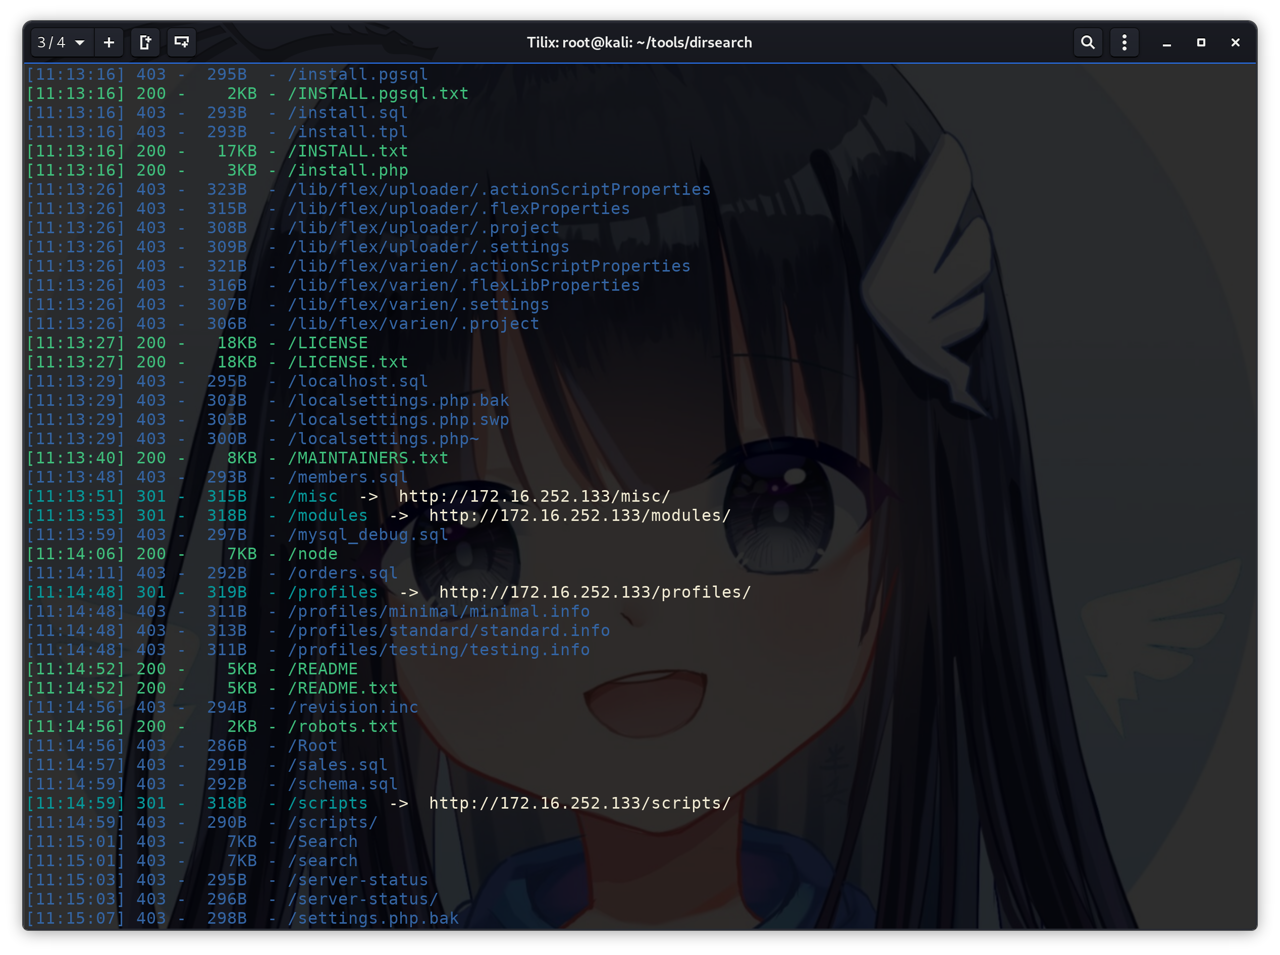Viewport: 1280px width, 955px height.
Task: Select the /INSTALL.pgsql.txt result line
Action: point(247,94)
